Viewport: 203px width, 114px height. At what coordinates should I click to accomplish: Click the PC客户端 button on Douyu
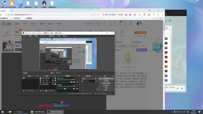(141, 33)
